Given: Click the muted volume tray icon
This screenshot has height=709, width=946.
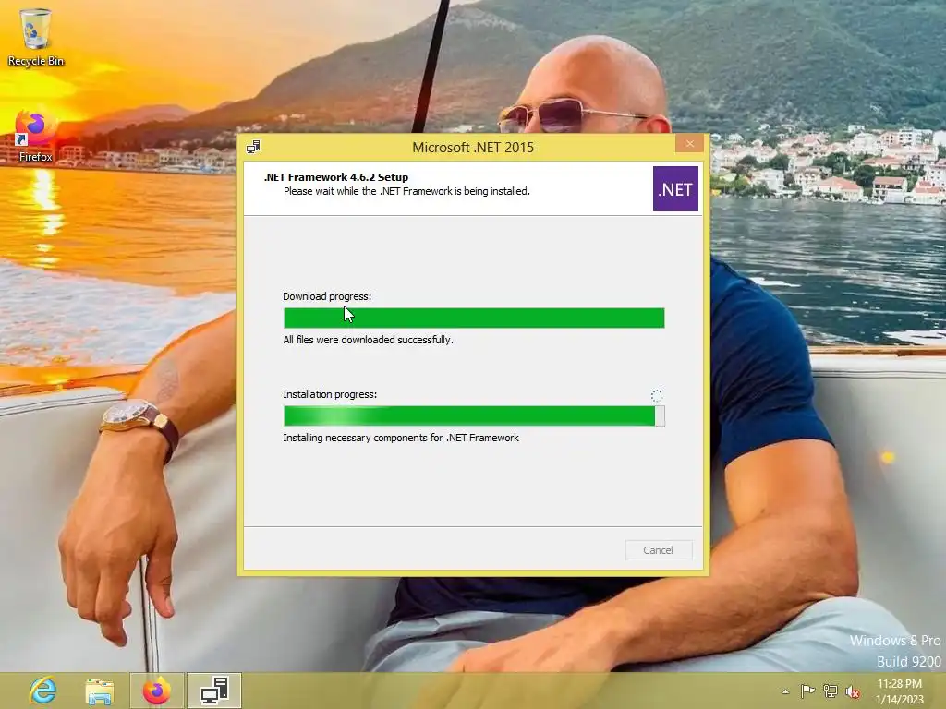Looking at the screenshot, I should point(852,691).
